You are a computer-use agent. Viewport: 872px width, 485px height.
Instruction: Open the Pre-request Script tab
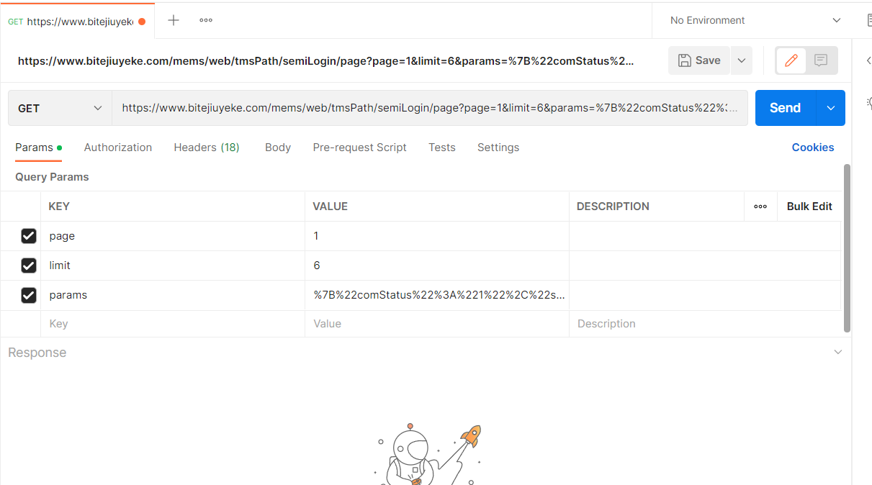click(359, 148)
